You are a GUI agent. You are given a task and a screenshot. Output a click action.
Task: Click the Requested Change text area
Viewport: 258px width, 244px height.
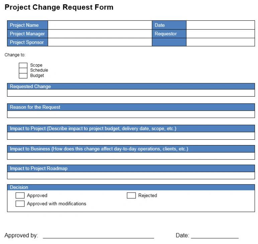click(131, 93)
